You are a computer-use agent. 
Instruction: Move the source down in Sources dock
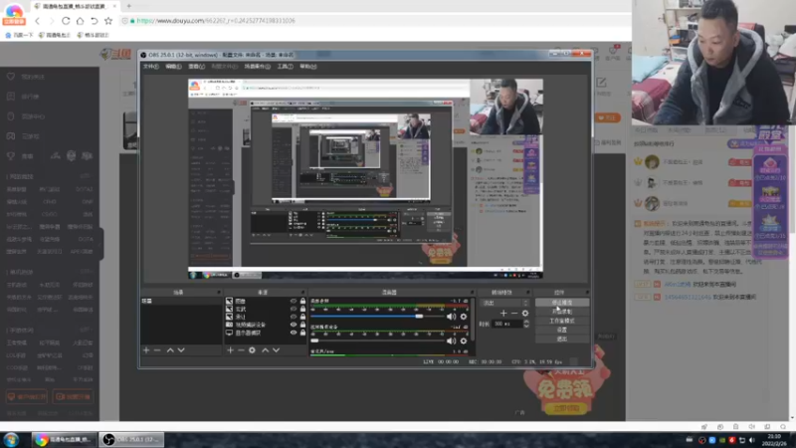277,350
